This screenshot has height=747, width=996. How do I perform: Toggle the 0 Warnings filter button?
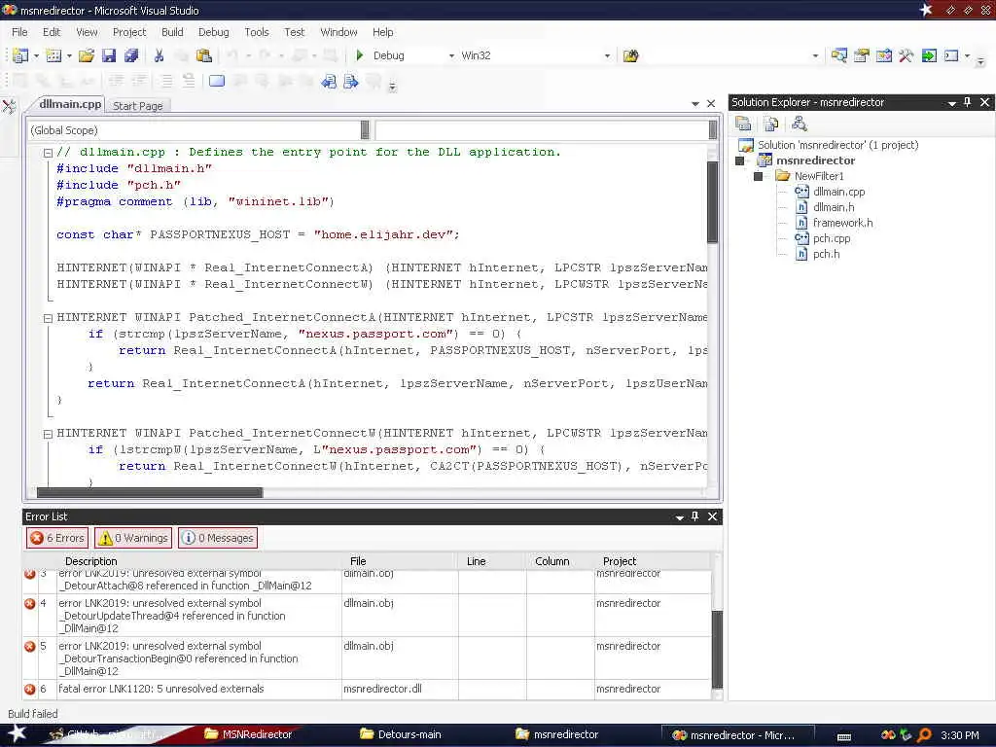pos(133,538)
